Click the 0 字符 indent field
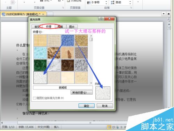Image resolution: width=174 pixels, height=131 pixels. [x=98, y=2]
